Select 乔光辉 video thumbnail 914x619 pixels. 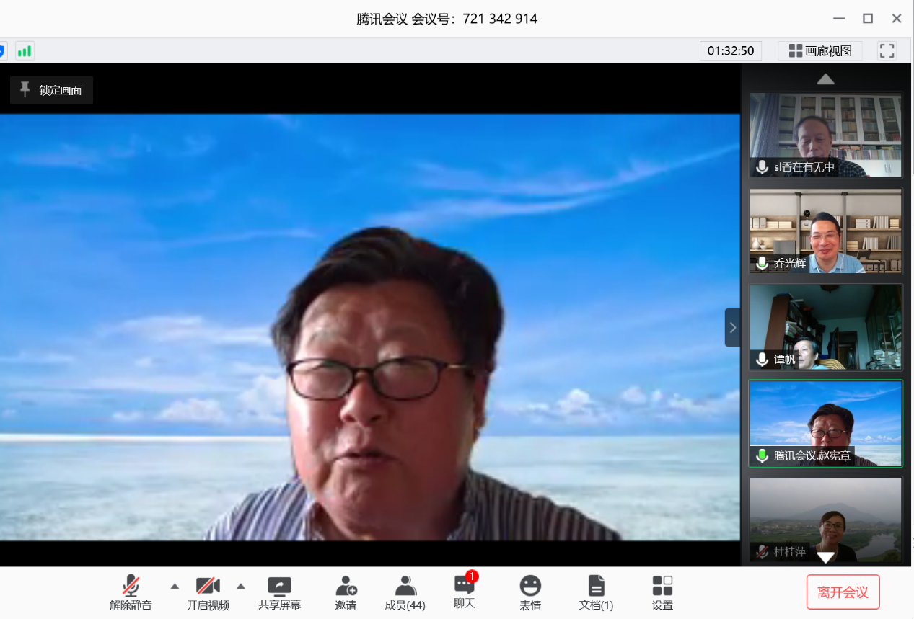tap(825, 231)
